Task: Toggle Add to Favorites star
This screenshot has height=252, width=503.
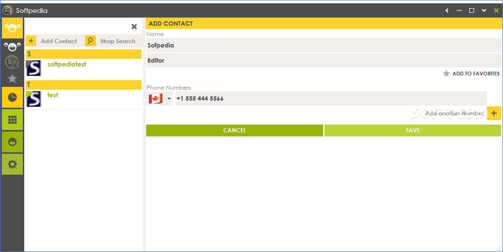Action: [x=446, y=74]
